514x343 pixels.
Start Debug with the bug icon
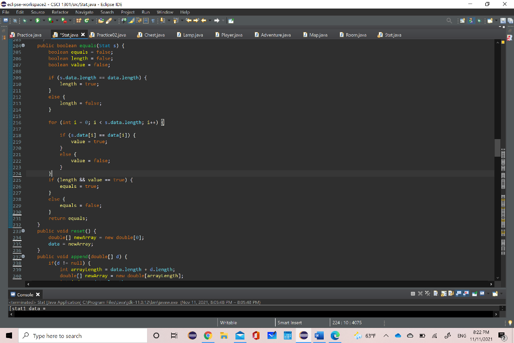[25, 21]
